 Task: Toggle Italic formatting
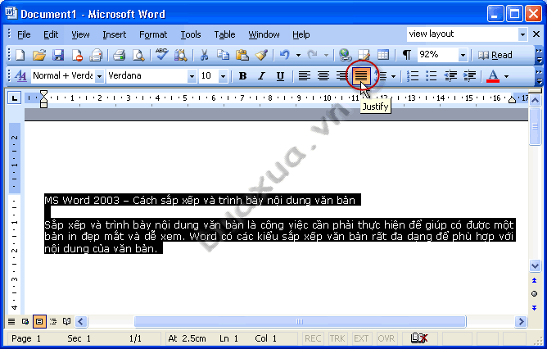tap(261, 75)
